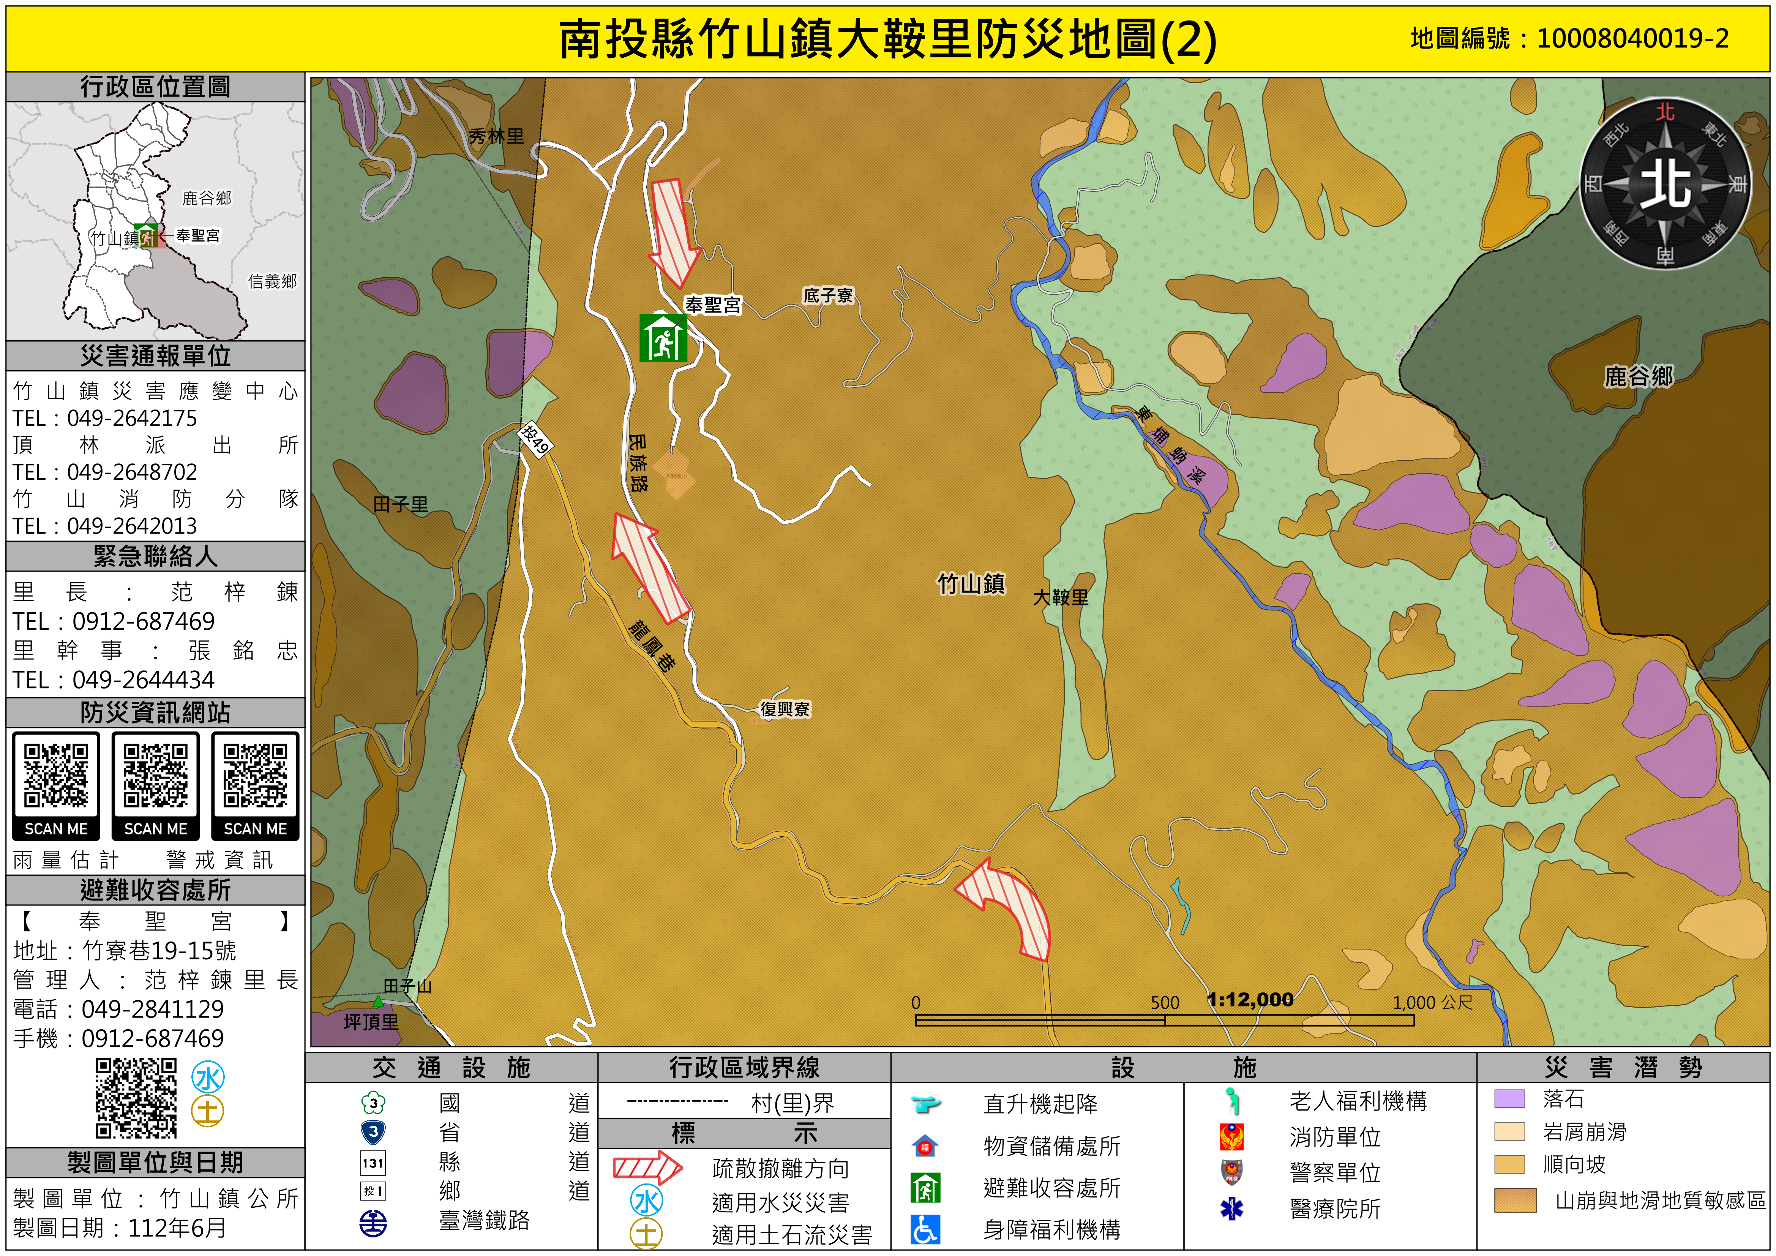The width and height of the screenshot is (1776, 1256).
Task: Click the 奉聖宮 label on the main map
Action: (x=712, y=305)
